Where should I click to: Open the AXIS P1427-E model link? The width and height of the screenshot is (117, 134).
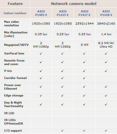[85, 13]
